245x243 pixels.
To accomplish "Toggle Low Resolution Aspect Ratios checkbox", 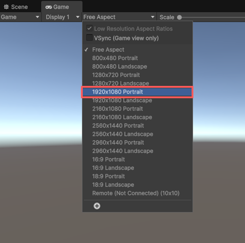I will click(x=89, y=29).
